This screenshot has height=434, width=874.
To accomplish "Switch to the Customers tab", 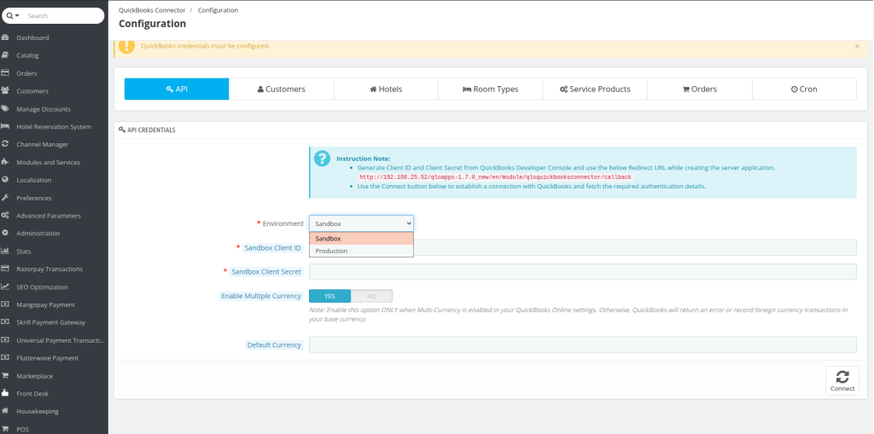I will 282,90.
